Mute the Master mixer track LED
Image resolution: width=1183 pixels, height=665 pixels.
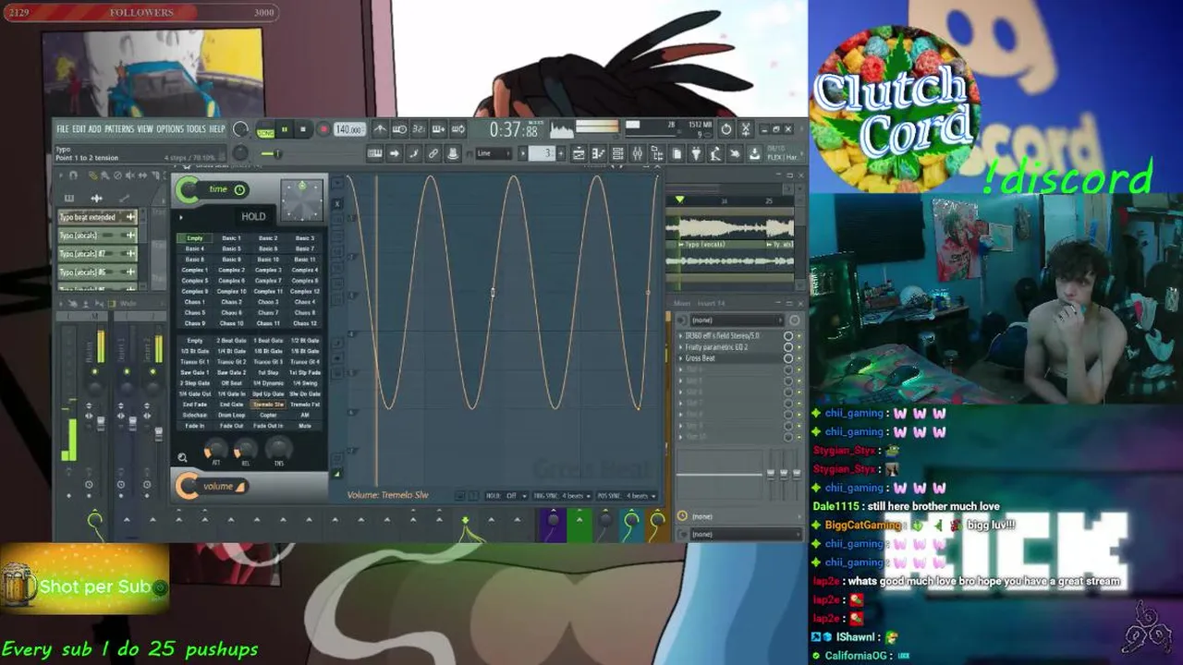(x=94, y=371)
